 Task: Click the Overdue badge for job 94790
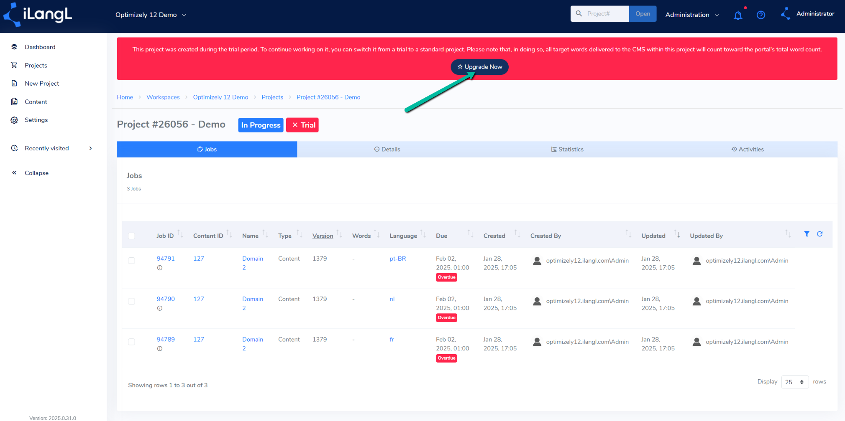point(447,318)
